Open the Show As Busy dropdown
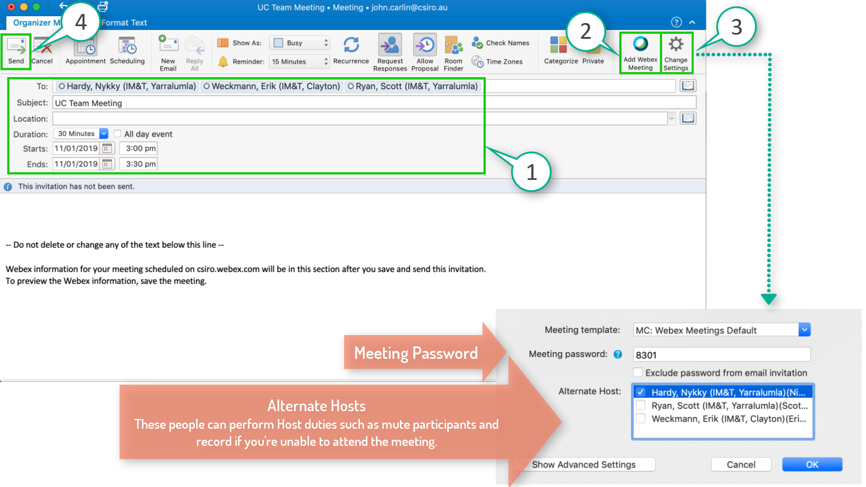 [x=300, y=43]
